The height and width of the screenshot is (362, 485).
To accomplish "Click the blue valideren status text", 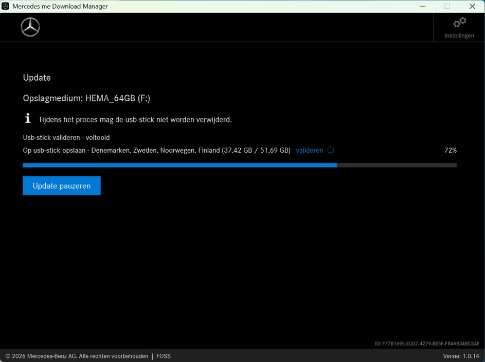I will coord(309,150).
